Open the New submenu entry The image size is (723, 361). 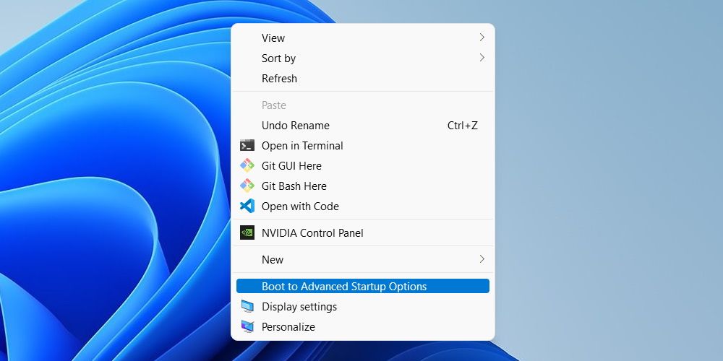(x=363, y=259)
